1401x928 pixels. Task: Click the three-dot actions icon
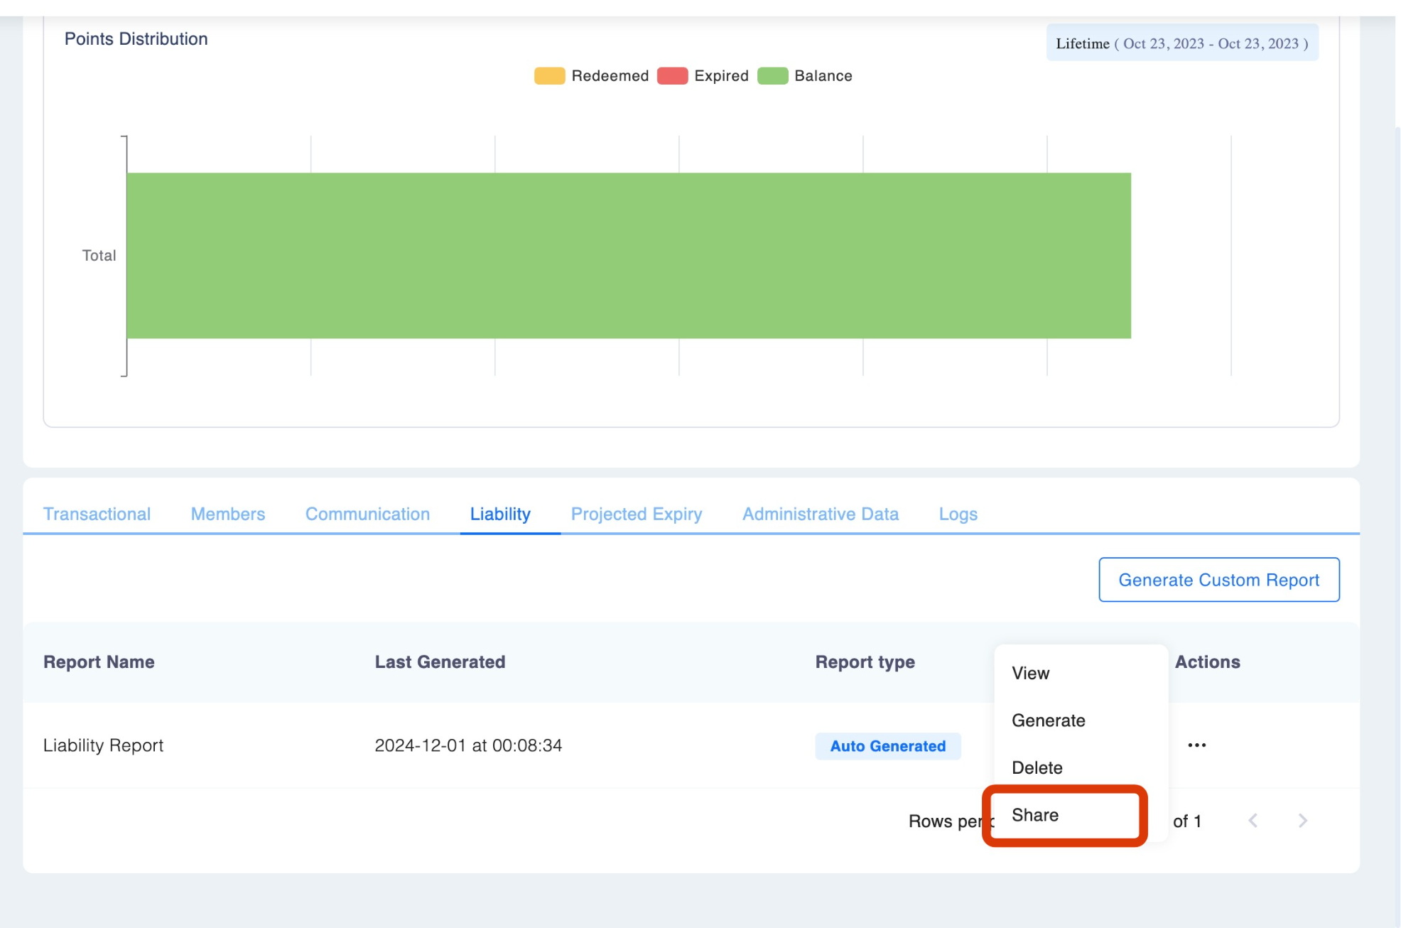pos(1196,745)
